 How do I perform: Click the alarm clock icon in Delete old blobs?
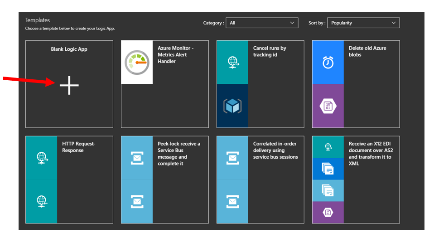pos(328,63)
